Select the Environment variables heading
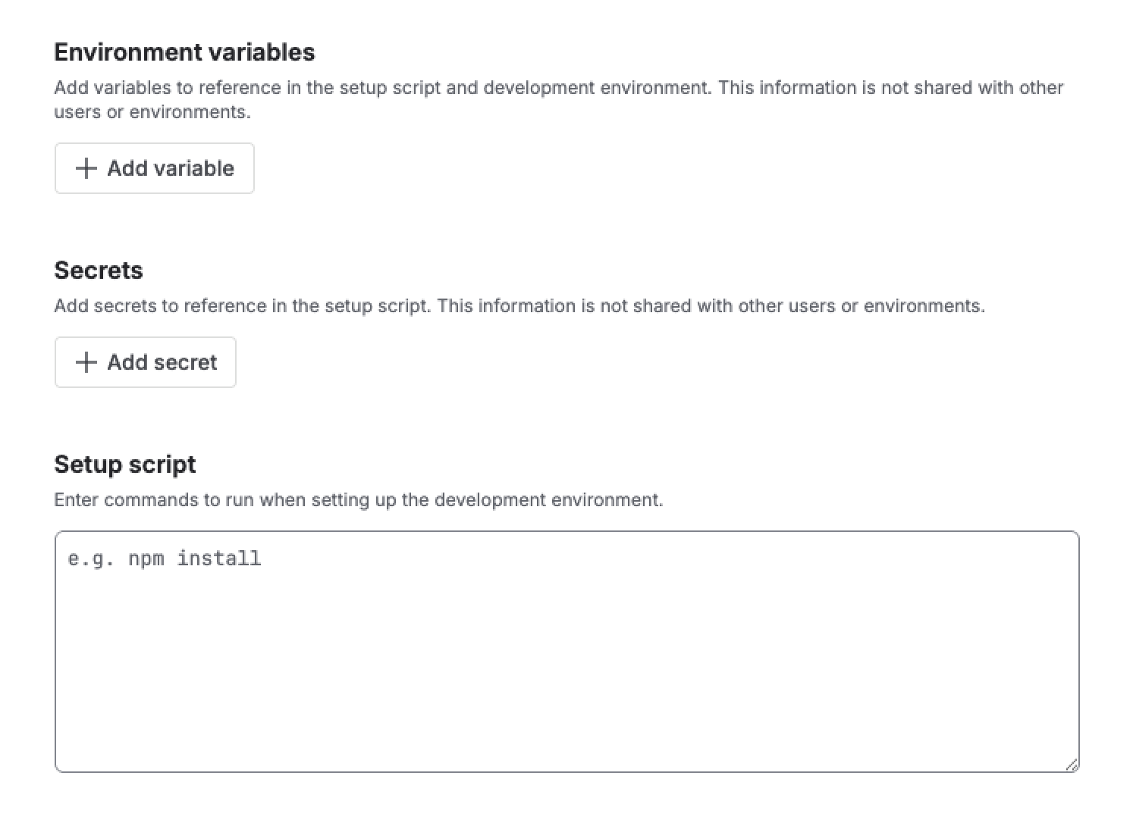1133x829 pixels. [x=184, y=52]
